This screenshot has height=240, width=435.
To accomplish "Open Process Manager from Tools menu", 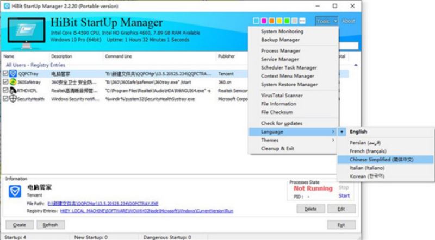I will [281, 51].
